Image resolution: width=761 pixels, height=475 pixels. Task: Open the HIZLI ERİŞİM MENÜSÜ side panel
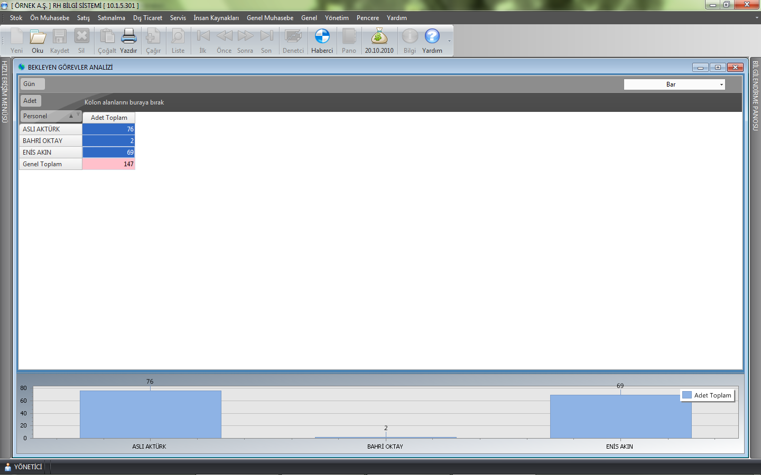pos(5,92)
